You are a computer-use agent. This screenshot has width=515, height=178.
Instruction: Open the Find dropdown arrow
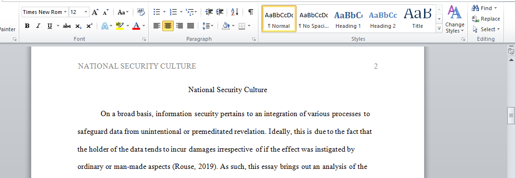pyautogui.click(x=496, y=8)
